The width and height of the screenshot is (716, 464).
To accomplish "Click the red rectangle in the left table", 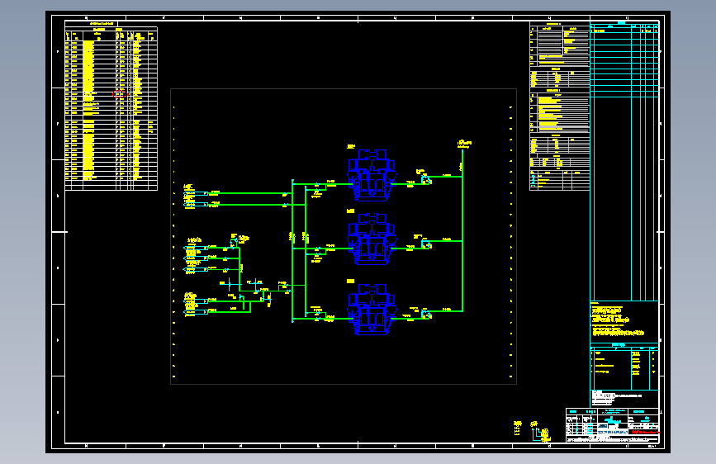I will point(120,94).
